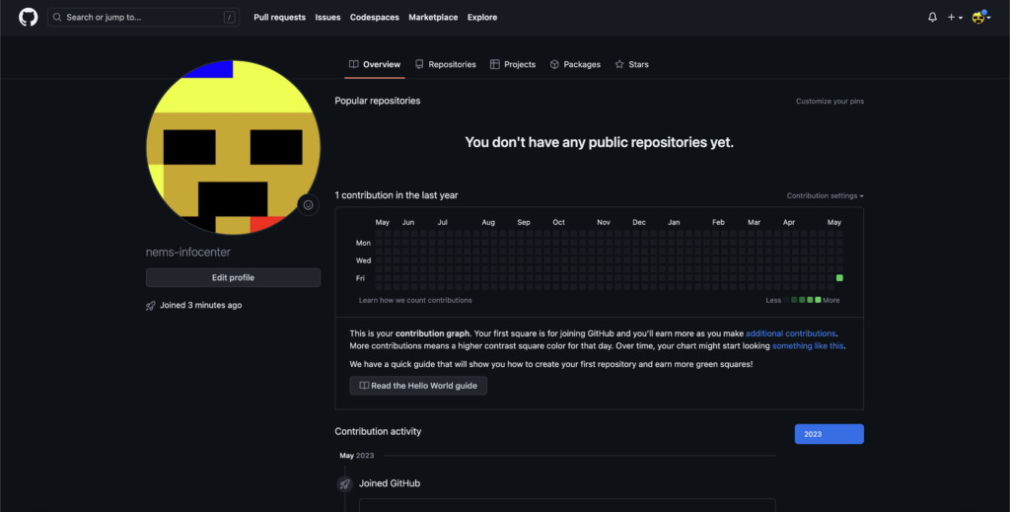Focus the Search or jump to field
The height and width of the screenshot is (512, 1010).
[x=144, y=18]
